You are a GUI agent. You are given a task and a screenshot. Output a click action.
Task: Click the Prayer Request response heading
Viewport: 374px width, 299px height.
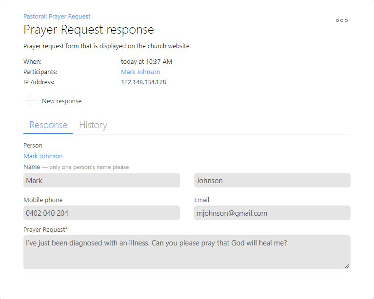click(x=88, y=30)
